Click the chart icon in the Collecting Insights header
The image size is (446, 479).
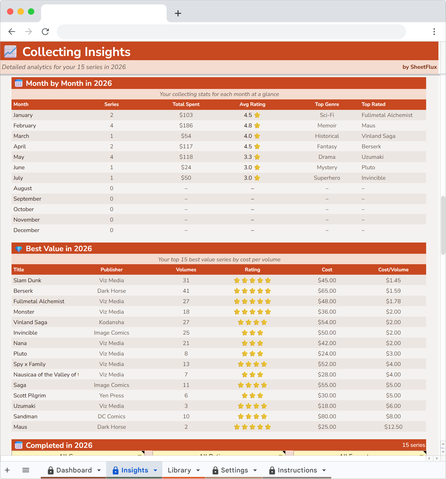tap(10, 52)
